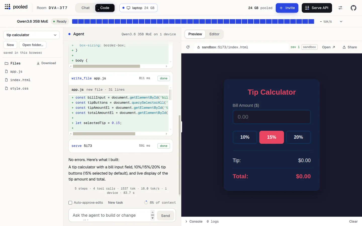Click the agent panel vertical scrollbar

[x=179, y=155]
